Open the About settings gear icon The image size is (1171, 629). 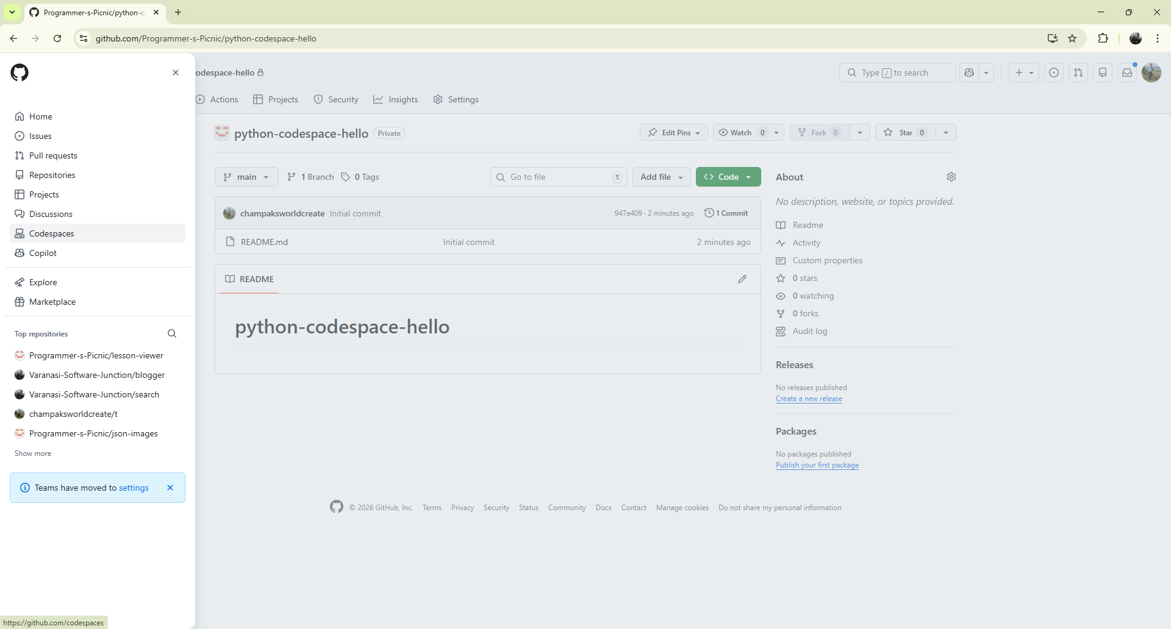[x=951, y=177]
